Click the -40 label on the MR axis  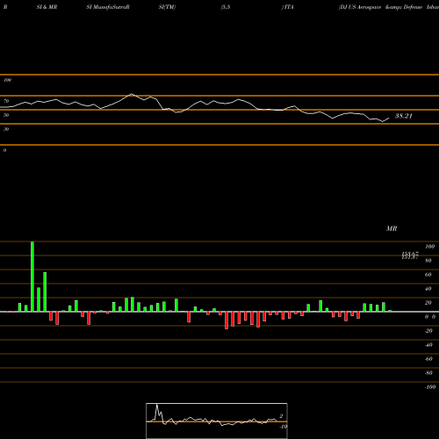428,345
